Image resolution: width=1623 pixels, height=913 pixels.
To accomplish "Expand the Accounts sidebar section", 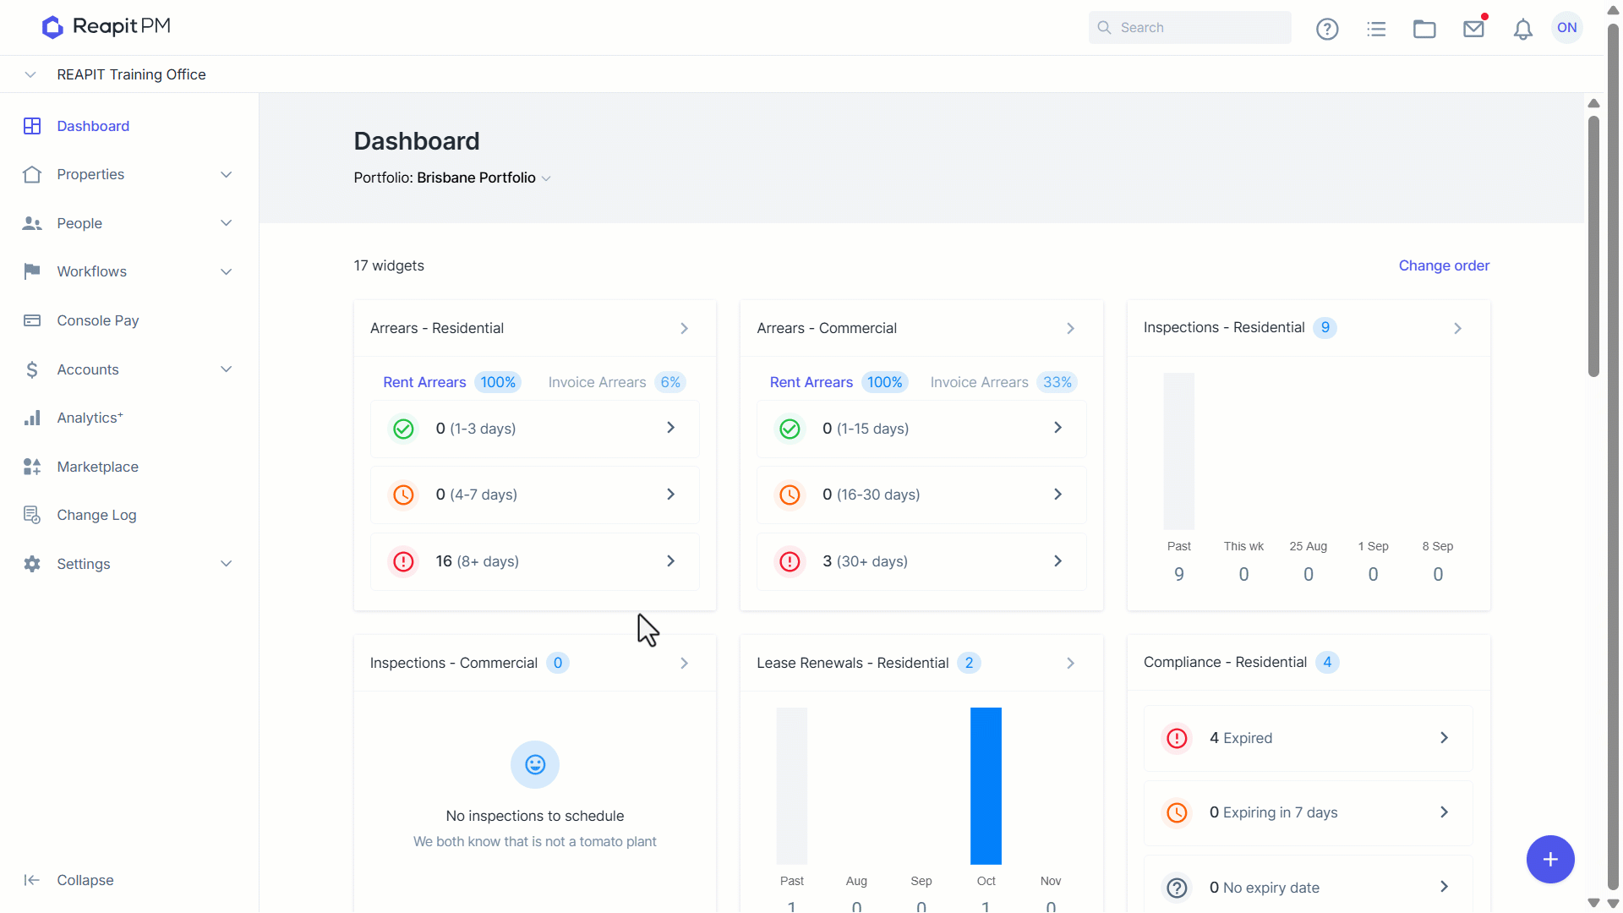I will click(128, 369).
